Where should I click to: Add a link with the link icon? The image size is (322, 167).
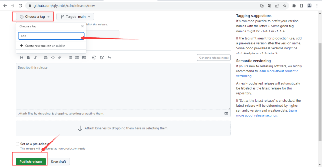[x=59, y=58]
